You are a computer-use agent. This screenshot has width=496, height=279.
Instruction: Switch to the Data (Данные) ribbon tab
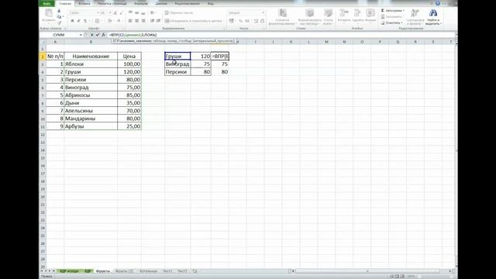[161, 3]
